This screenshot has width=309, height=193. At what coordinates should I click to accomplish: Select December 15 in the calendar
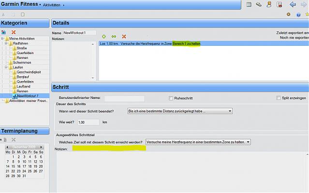pyautogui.click(x=13, y=166)
